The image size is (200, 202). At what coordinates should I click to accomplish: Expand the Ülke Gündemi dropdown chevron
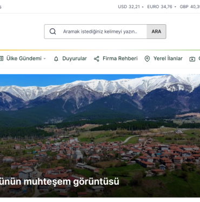pyautogui.click(x=45, y=59)
